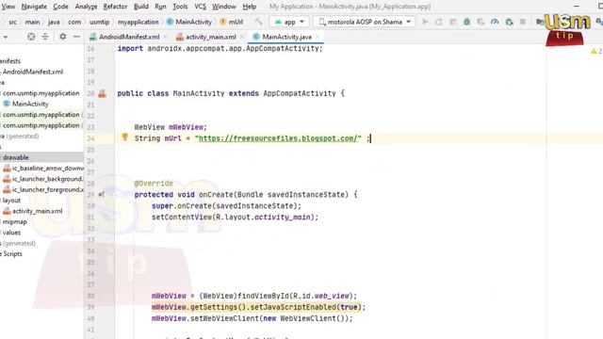Image resolution: width=603 pixels, height=339 pixels.
Task: Open the Analyze menu
Action: [86, 7]
